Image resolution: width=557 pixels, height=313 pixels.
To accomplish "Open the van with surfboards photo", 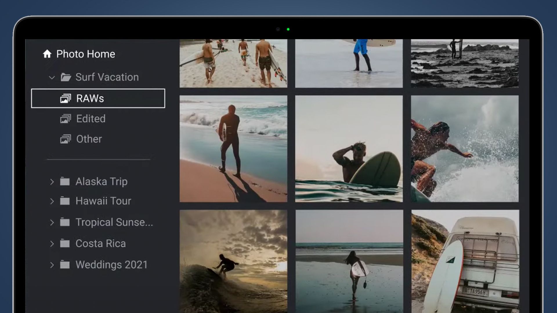I will click(x=464, y=261).
